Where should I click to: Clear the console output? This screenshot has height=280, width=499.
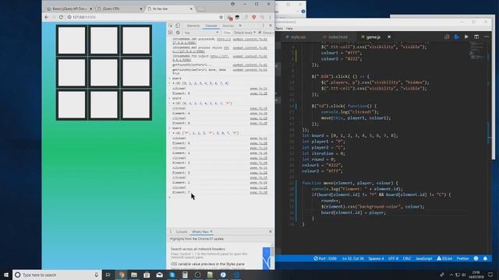[x=178, y=33]
